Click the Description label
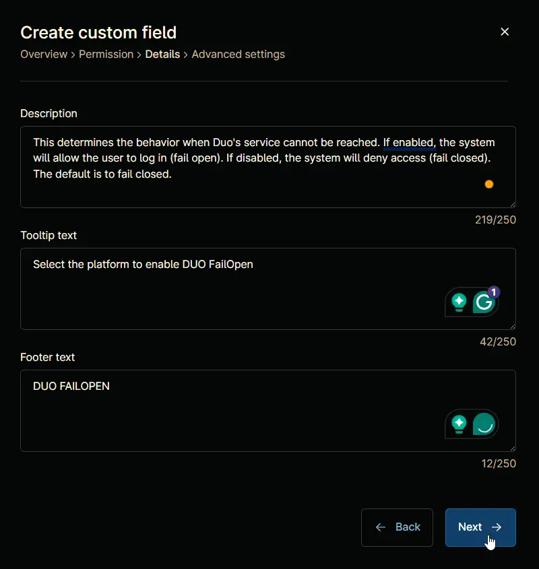 click(49, 114)
